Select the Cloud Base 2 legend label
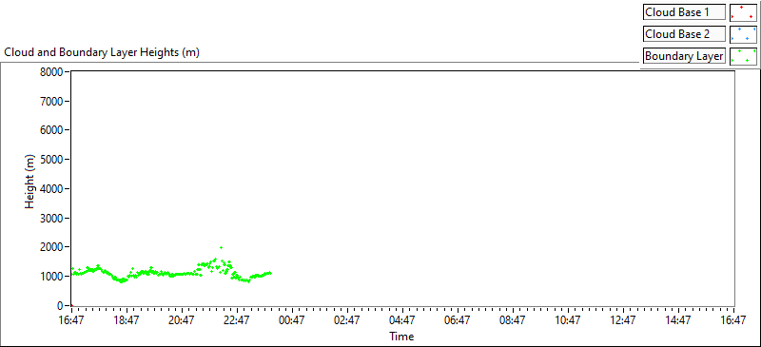 click(684, 34)
